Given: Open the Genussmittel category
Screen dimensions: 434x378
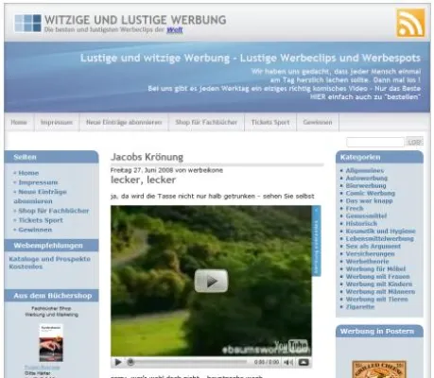Looking at the screenshot, I should [366, 215].
